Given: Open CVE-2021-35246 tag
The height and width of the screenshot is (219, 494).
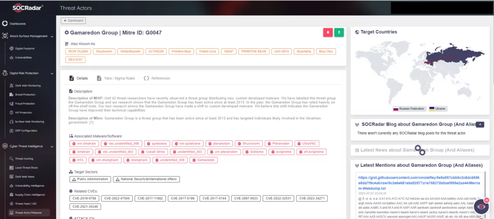Looking at the screenshot, I should coord(85,207).
